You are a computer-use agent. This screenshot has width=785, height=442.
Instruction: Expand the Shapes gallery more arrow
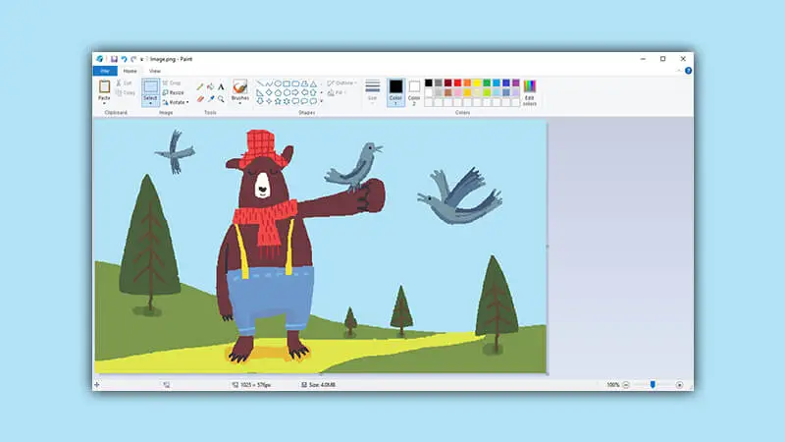[322, 101]
